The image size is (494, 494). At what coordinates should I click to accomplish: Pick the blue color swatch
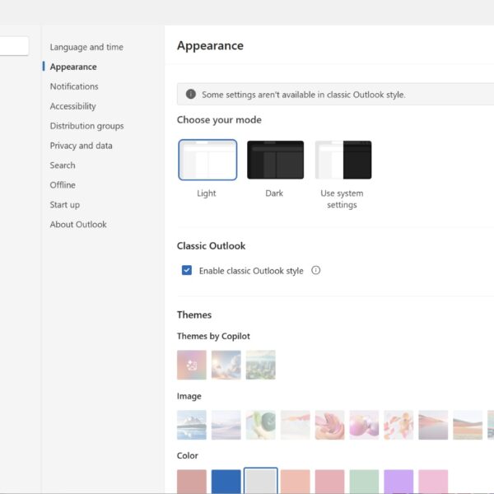click(226, 482)
